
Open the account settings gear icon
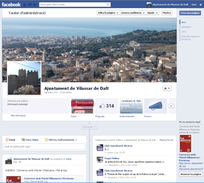click(201, 5)
